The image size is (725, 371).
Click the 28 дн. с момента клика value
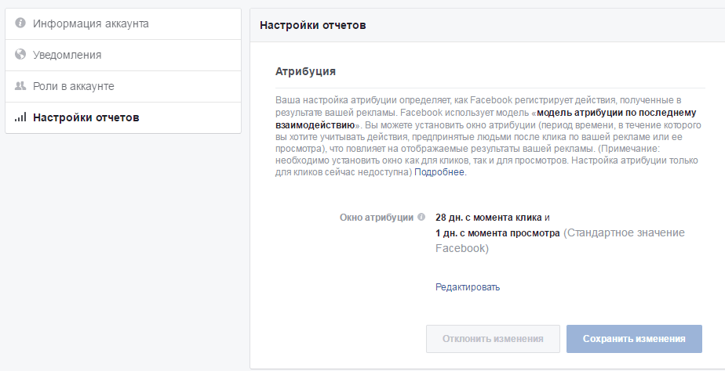(x=488, y=218)
